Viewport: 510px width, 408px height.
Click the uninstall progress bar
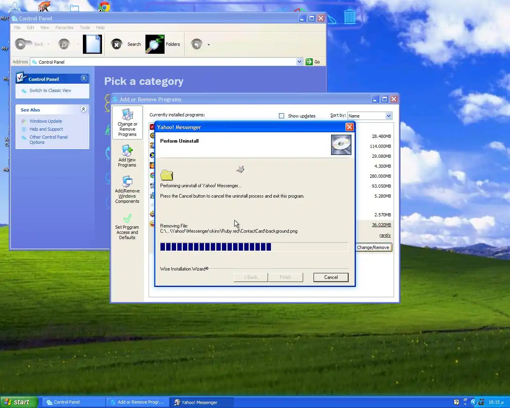coord(254,247)
